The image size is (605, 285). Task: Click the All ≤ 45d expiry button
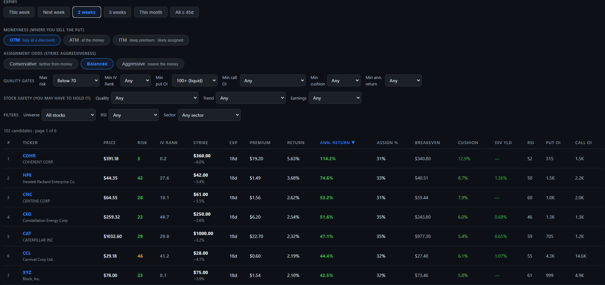click(x=185, y=12)
